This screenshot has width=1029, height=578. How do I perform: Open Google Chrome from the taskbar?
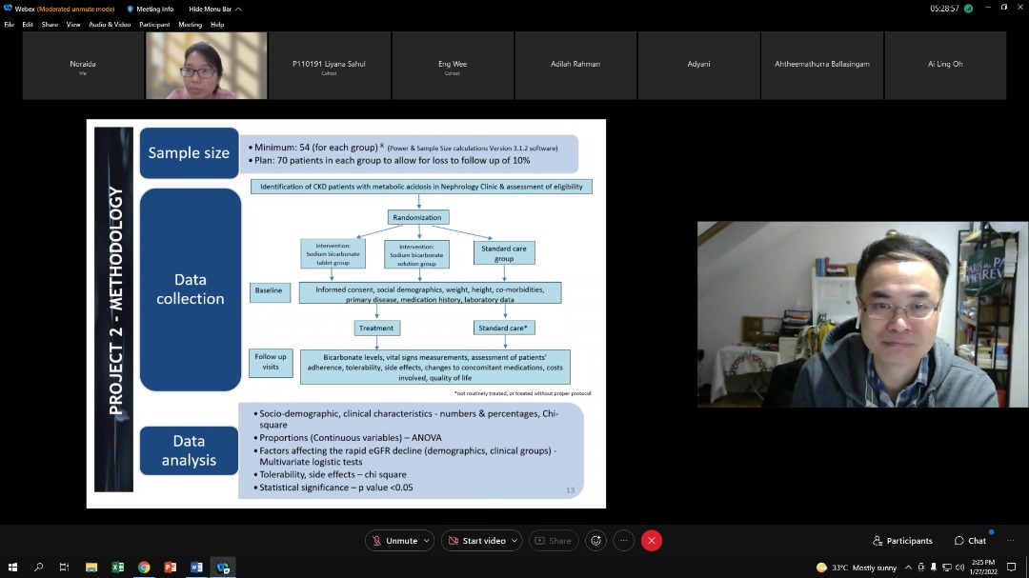[x=144, y=568]
